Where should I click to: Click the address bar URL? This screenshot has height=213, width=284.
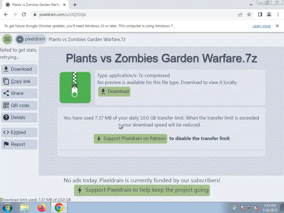63,14
